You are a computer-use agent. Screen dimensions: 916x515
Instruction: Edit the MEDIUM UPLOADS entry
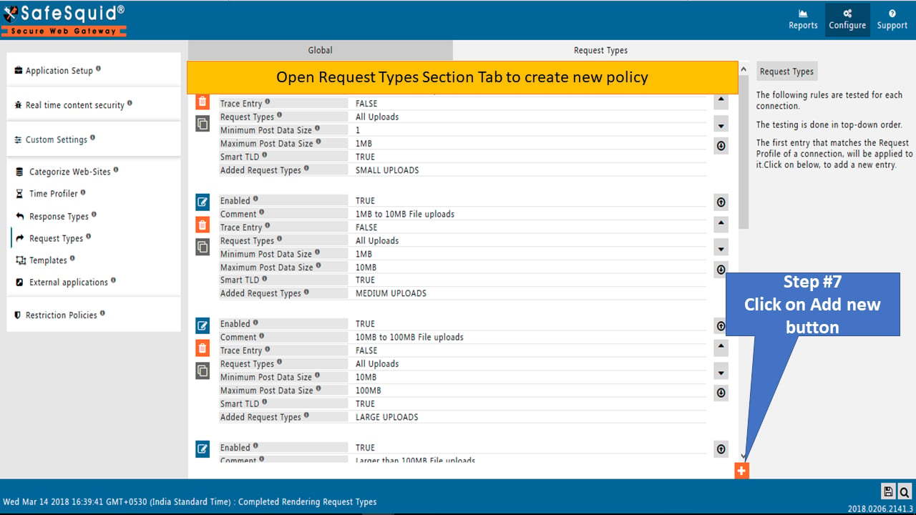203,202
